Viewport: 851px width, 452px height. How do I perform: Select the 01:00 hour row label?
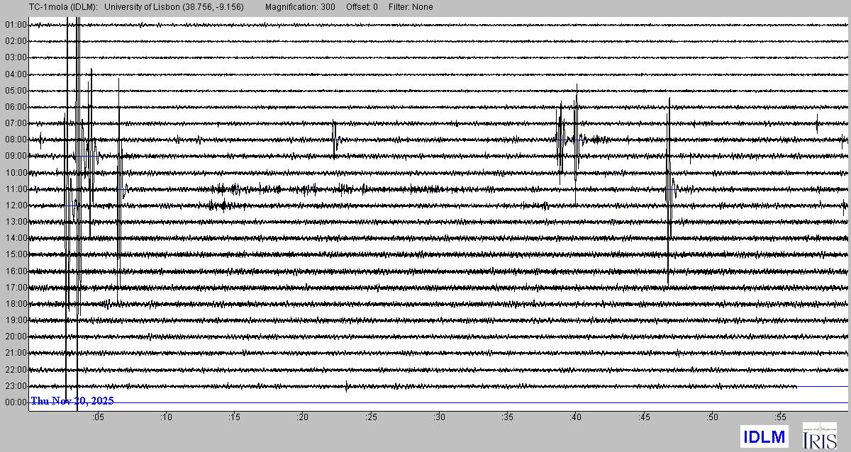coord(15,25)
